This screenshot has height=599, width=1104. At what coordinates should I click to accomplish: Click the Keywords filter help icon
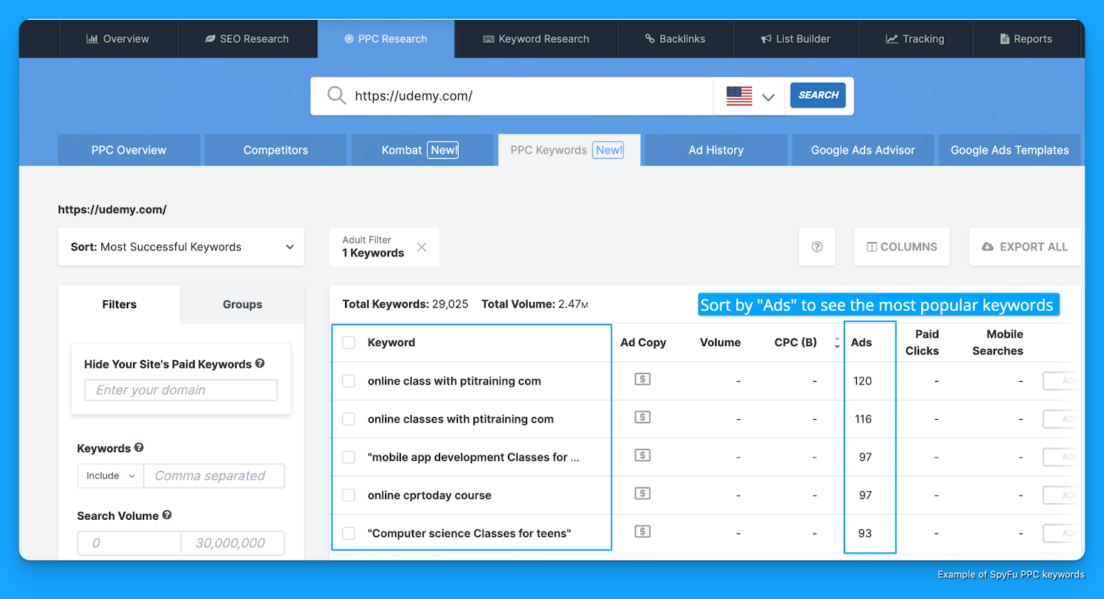pos(139,447)
